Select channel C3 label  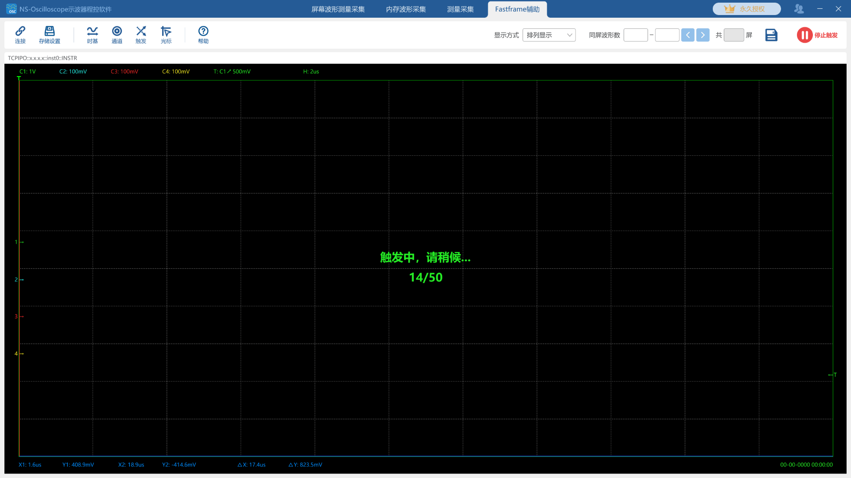pos(124,71)
